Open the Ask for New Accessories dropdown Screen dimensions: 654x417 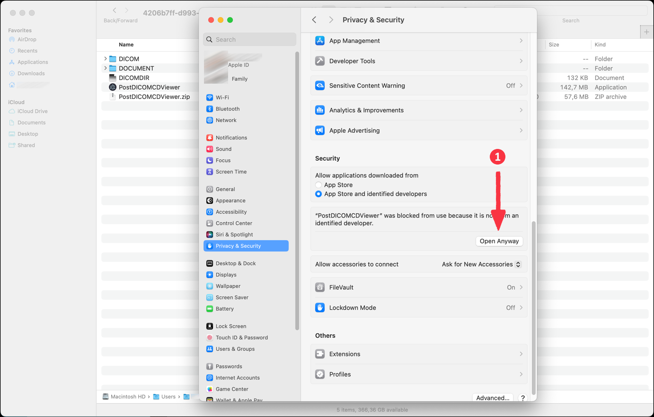pos(481,264)
